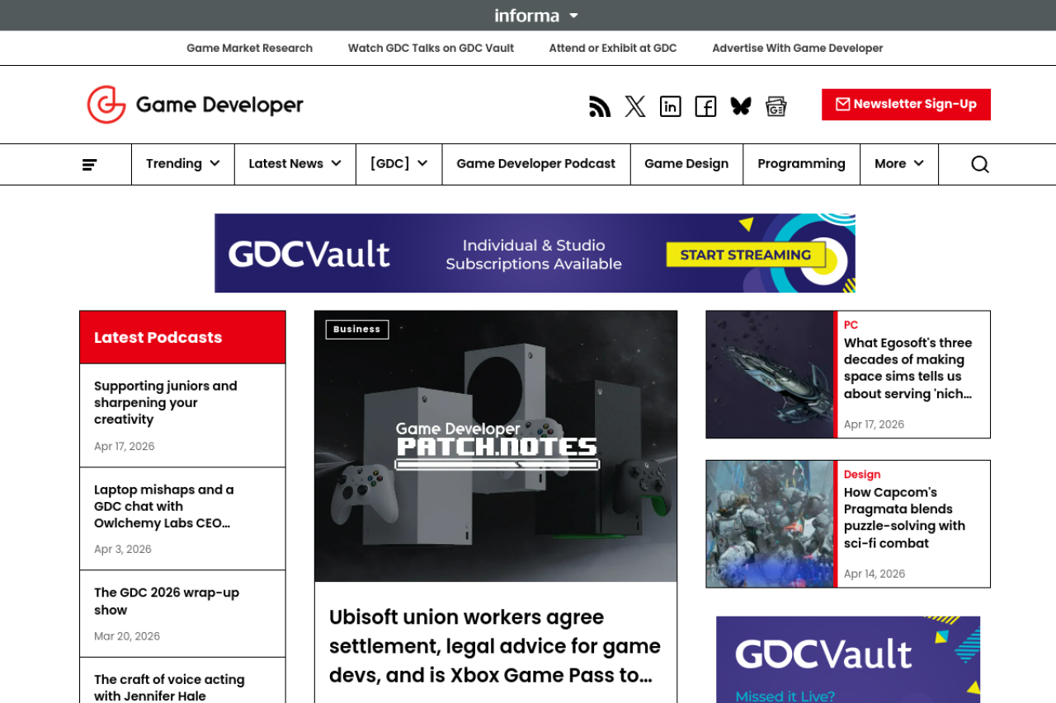Expand the informa dropdown arrow
Screen dimensions: 1056x703
574,16
